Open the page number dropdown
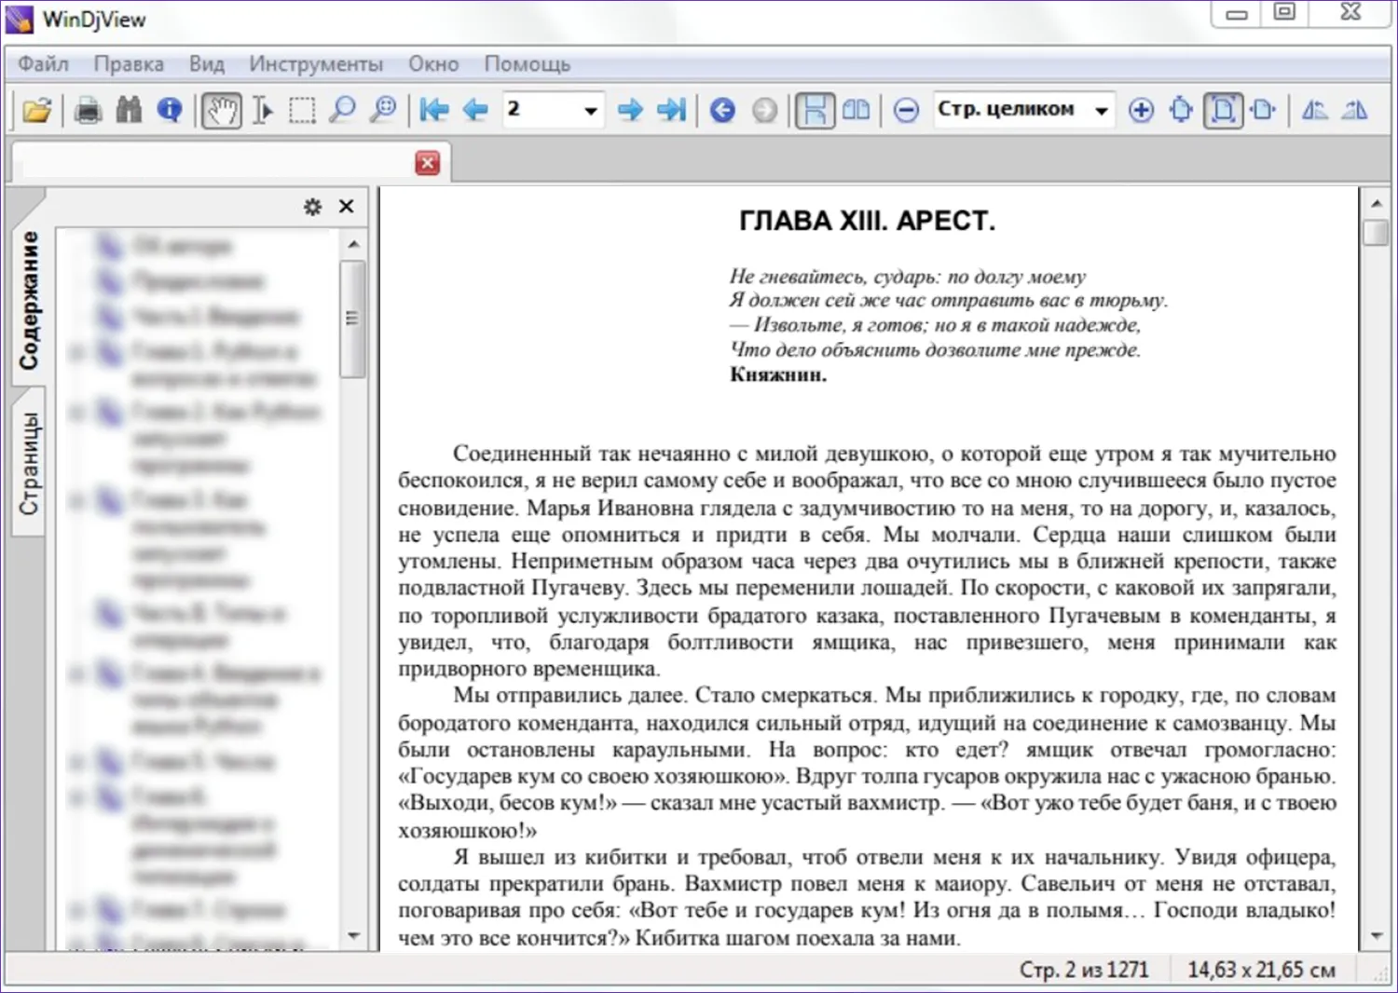Viewport: 1398px width, 993px height. [591, 111]
